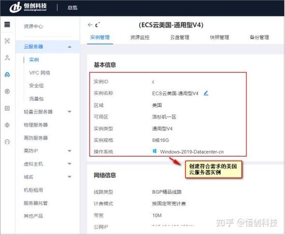Click the instance spec value 8核16G
The width and height of the screenshot is (285, 235).
click(x=161, y=140)
